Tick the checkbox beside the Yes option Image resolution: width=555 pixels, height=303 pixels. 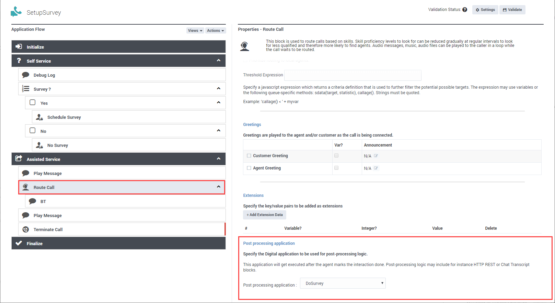pos(33,102)
